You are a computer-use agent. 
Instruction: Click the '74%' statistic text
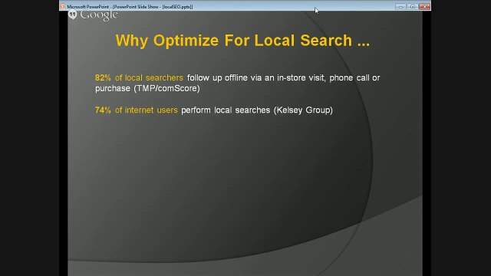[x=103, y=110]
